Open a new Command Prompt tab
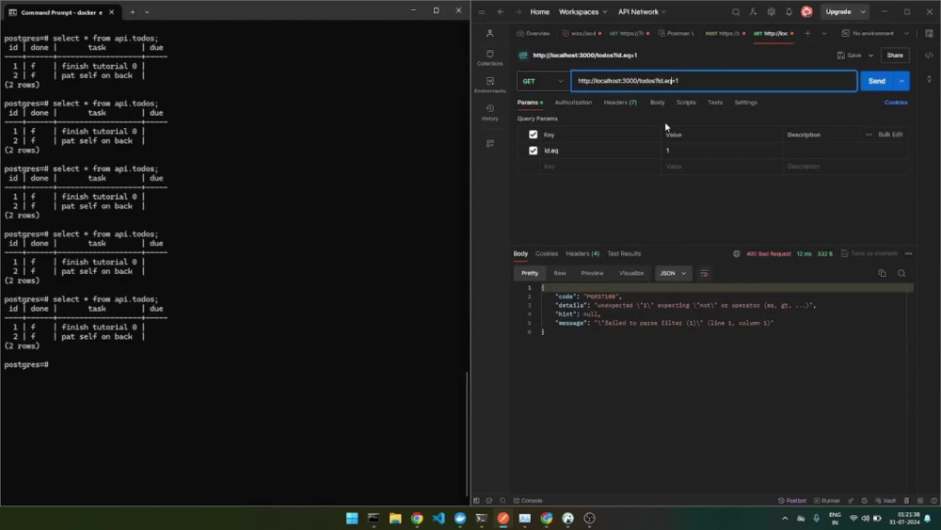Viewport: 941px width, 530px height. tap(133, 12)
